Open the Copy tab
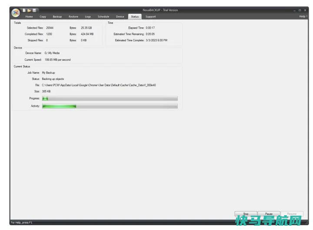Screen dimensions: 313x230 (43, 17)
